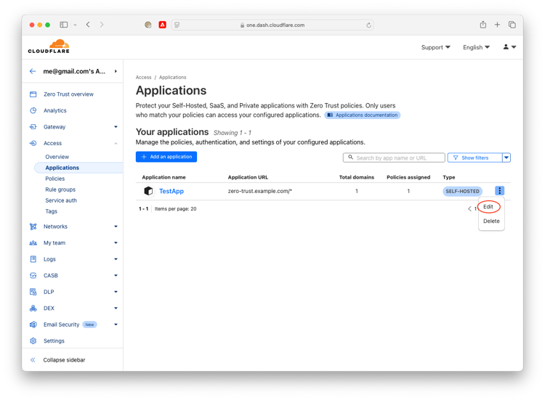Click the arrow next to Show filters

506,158
